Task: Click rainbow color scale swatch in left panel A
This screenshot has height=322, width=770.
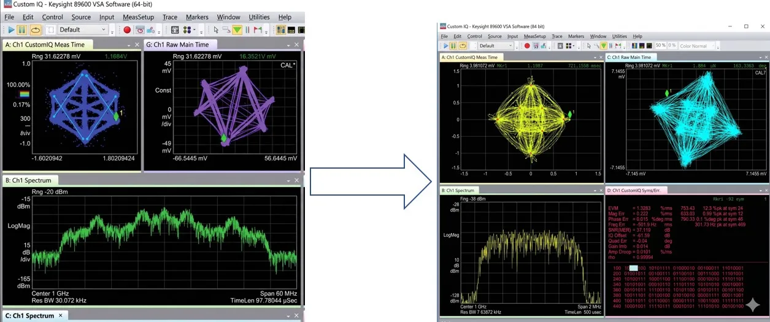Action: coord(24,94)
